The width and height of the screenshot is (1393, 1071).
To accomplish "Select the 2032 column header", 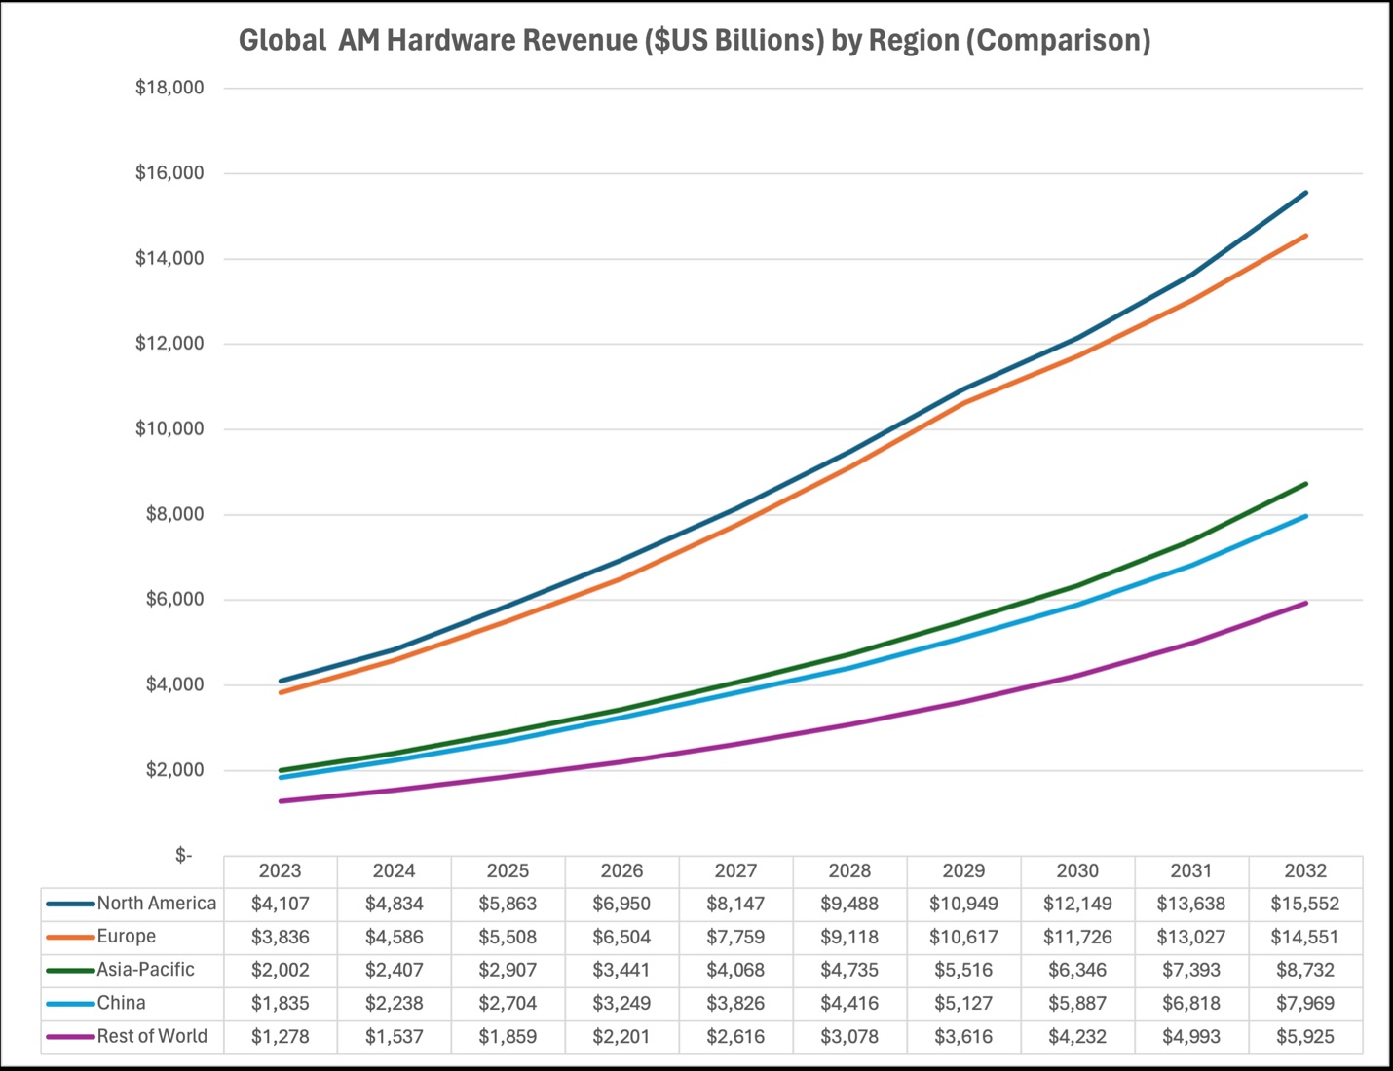I will [1305, 871].
